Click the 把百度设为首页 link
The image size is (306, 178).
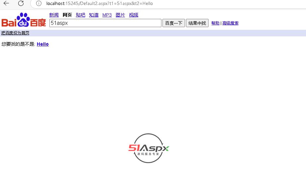click(x=15, y=33)
